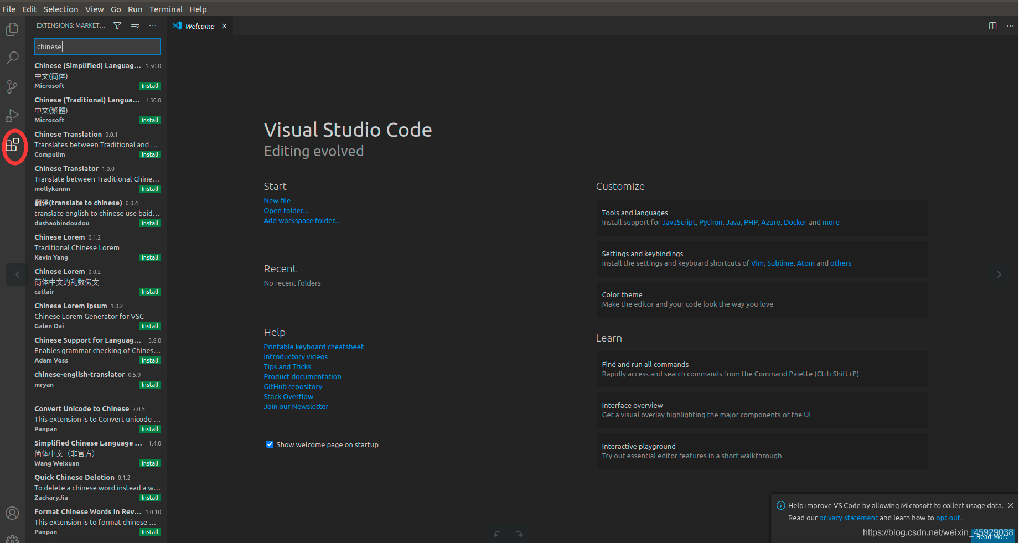Click the filter extensions funnel icon
Viewport: 1019px width, 543px height.
[x=117, y=25]
